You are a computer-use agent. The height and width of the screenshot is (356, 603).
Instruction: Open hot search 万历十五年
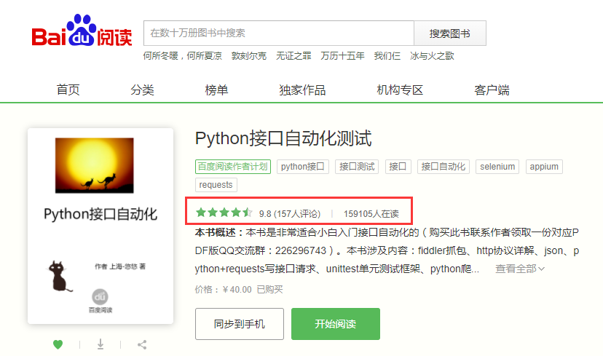point(343,56)
